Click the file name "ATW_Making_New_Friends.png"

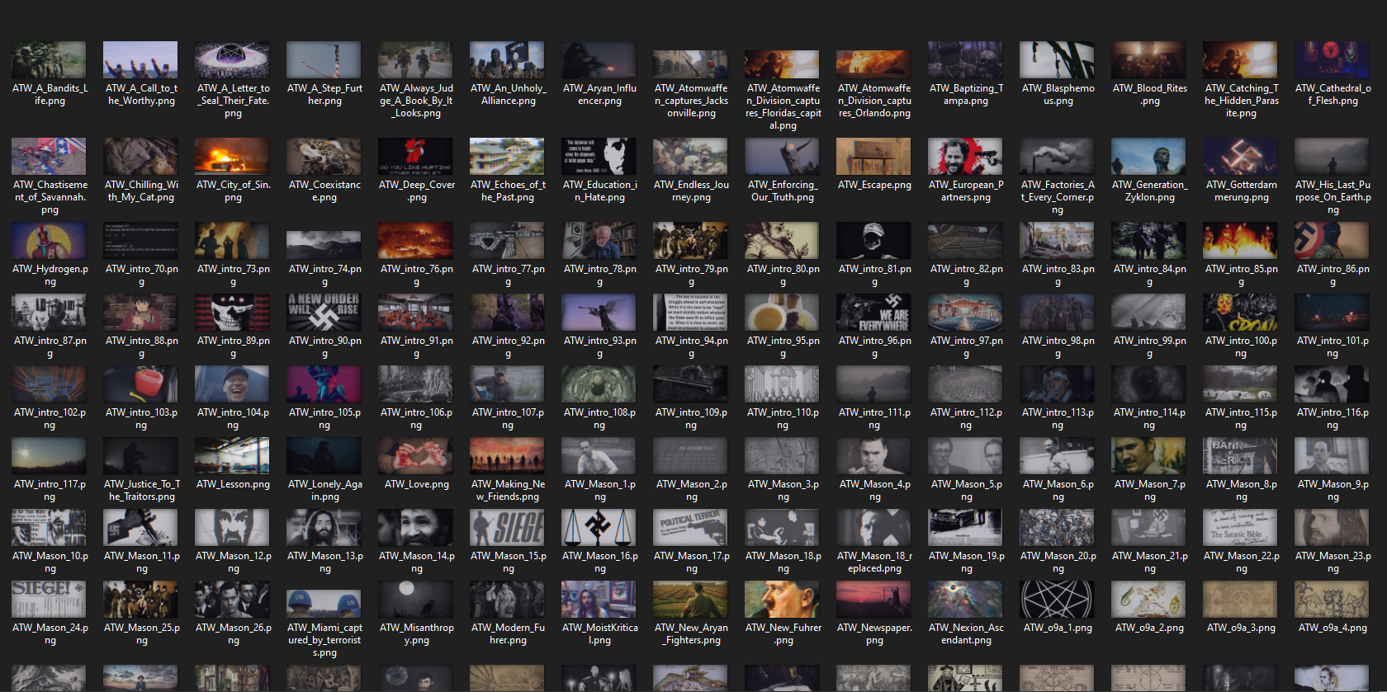(x=508, y=491)
